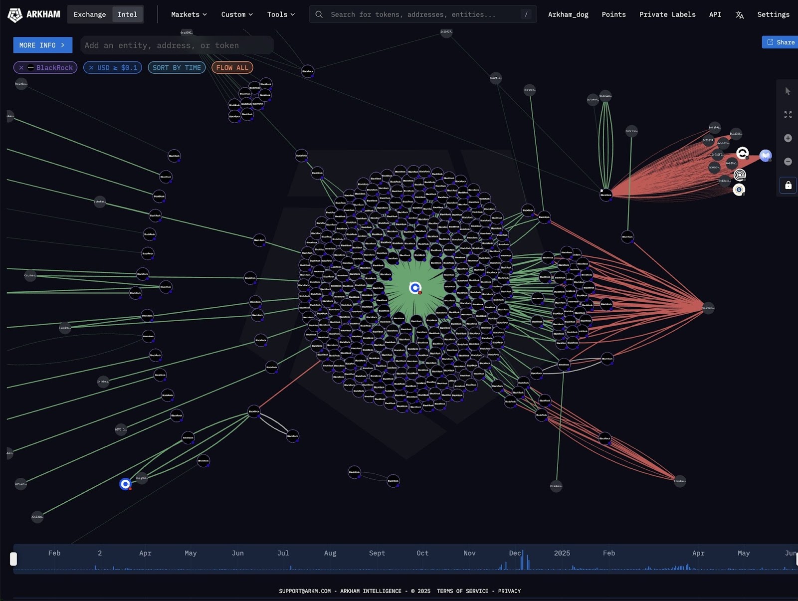Expand the MORE INFO panel
The height and width of the screenshot is (601, 798).
click(42, 45)
